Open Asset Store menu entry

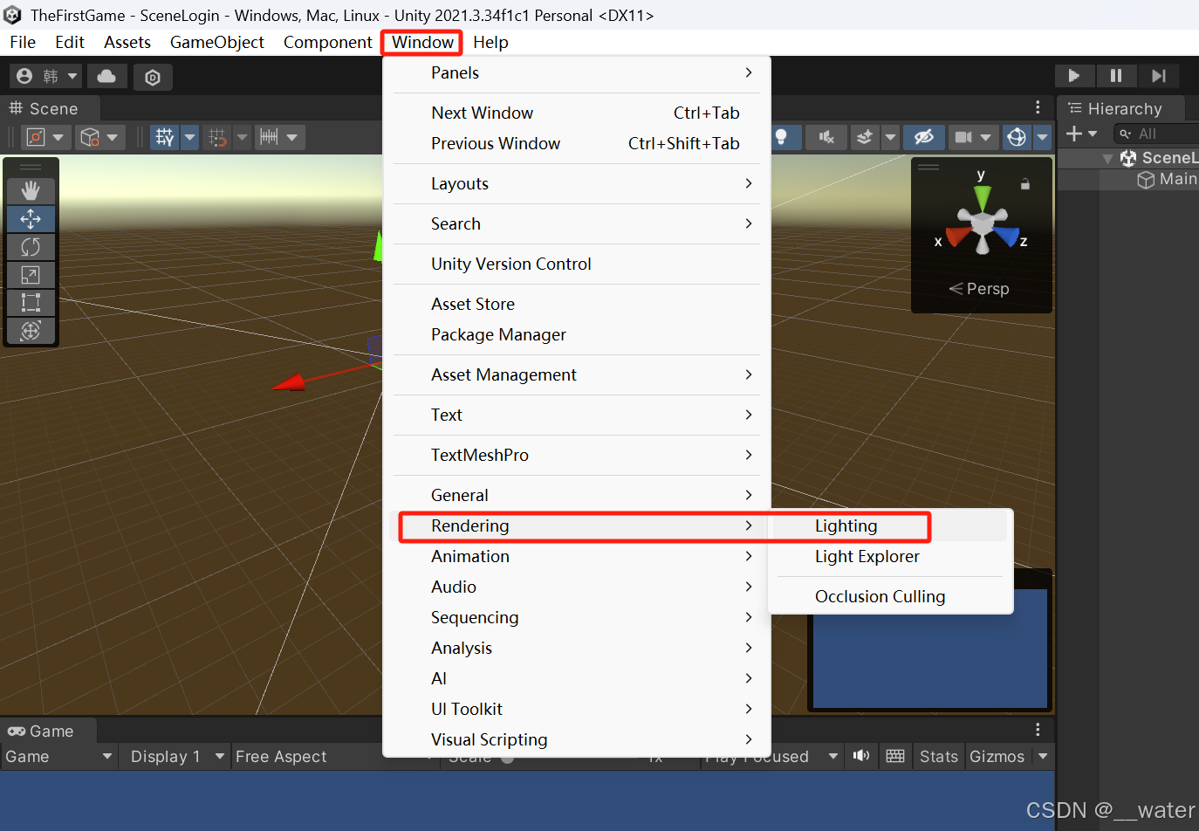(x=577, y=304)
